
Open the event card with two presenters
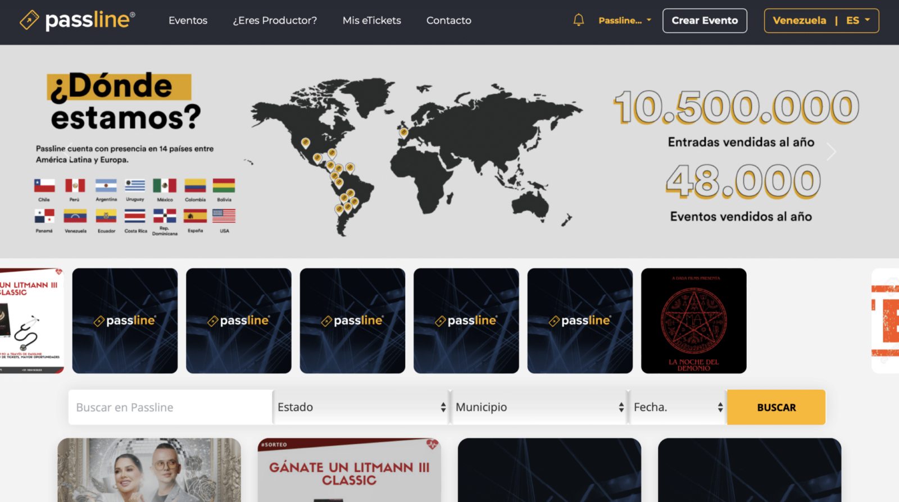pyautogui.click(x=149, y=470)
